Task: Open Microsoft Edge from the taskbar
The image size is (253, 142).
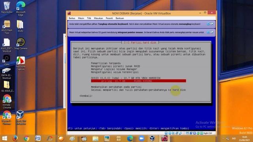Action: tap(130, 138)
